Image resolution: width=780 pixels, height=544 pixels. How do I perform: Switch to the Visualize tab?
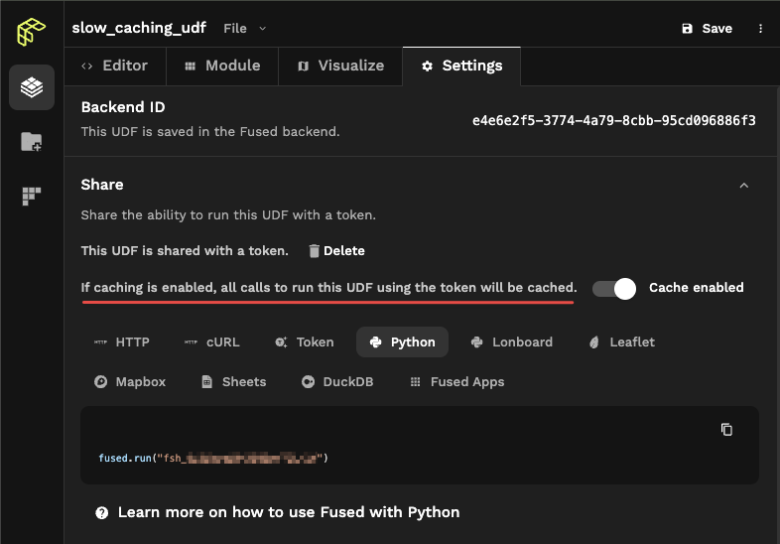tap(340, 66)
